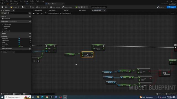Close the SurvivalMenu tab
177x99 pixels.
point(63,4)
